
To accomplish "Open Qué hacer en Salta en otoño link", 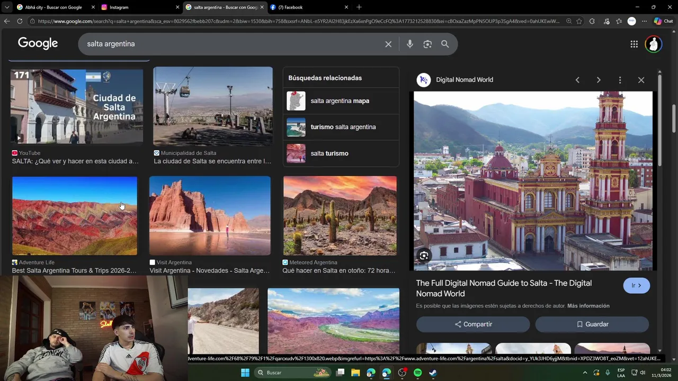I will (x=339, y=270).
